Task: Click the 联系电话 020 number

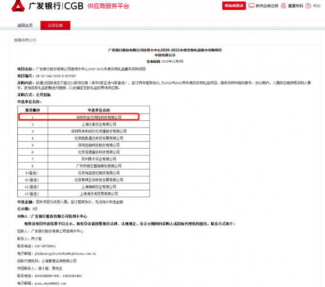Action: click(x=45, y=246)
